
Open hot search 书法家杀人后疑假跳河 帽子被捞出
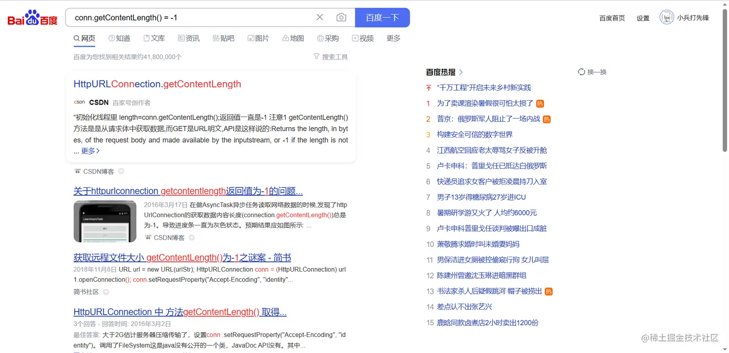[x=489, y=291]
